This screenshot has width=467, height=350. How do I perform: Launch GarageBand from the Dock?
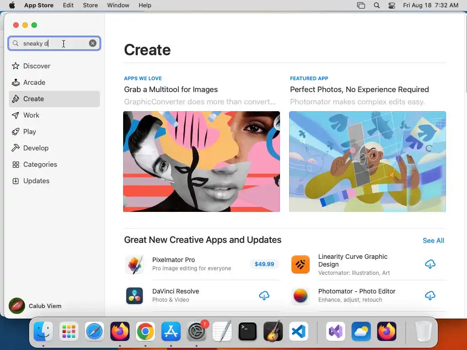(273, 331)
